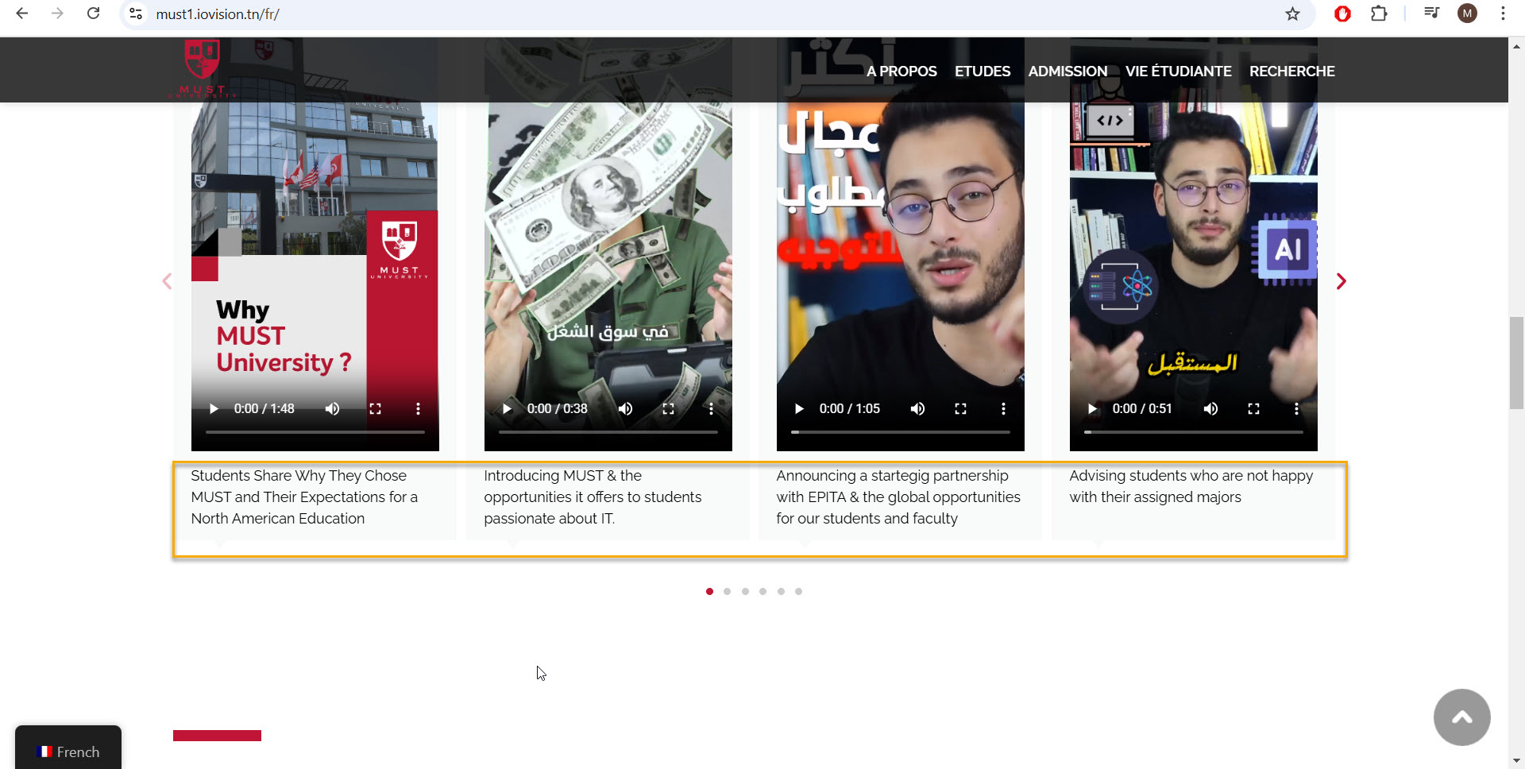
Task: Select the sixth carousel pagination dot
Action: [x=798, y=591]
